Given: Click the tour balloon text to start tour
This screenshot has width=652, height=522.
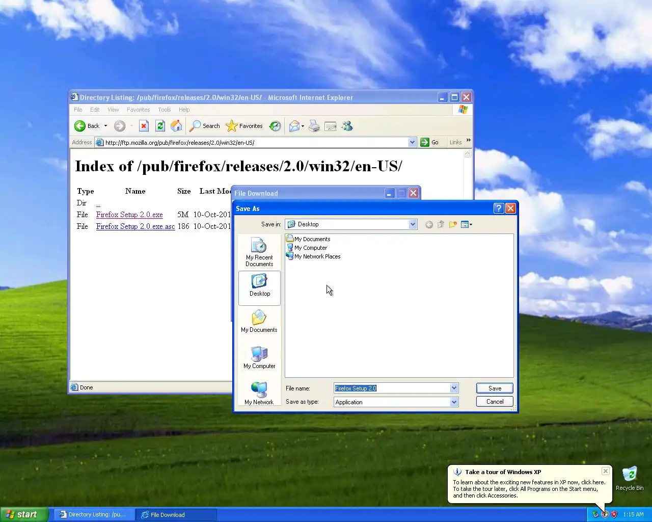Looking at the screenshot, I should click(x=529, y=489).
